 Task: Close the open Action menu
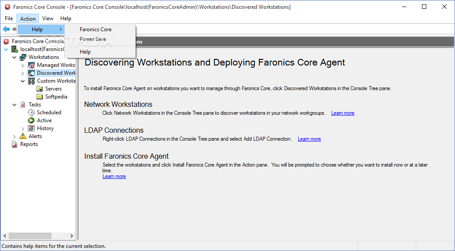28,18
